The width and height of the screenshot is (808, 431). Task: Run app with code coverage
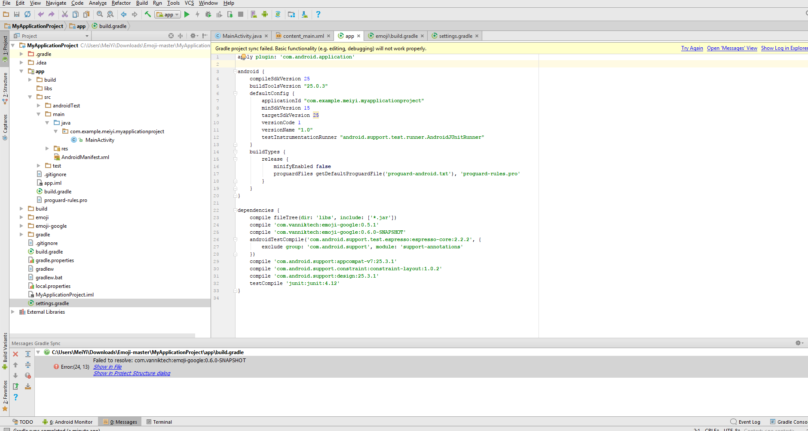tap(219, 14)
